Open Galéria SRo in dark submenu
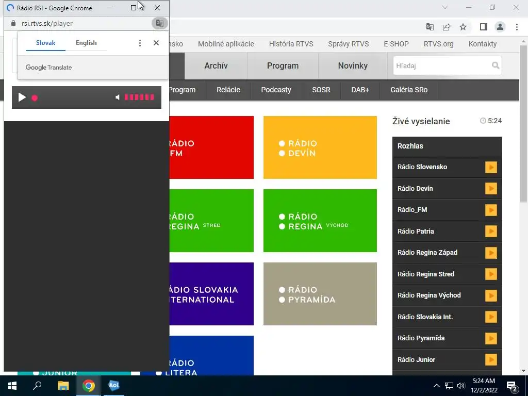Viewport: 528px width, 396px height. pyautogui.click(x=409, y=90)
